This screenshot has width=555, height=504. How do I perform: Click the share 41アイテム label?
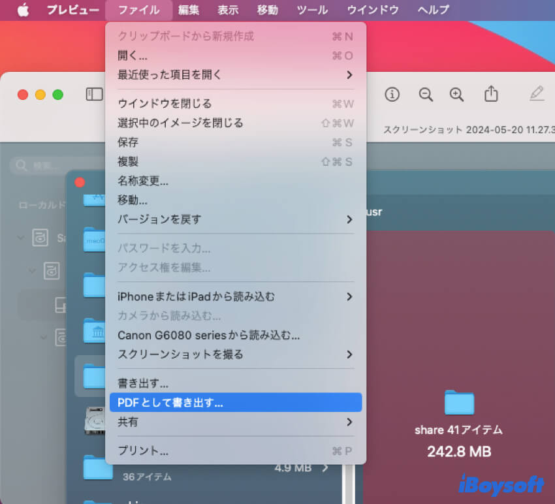pyautogui.click(x=459, y=430)
